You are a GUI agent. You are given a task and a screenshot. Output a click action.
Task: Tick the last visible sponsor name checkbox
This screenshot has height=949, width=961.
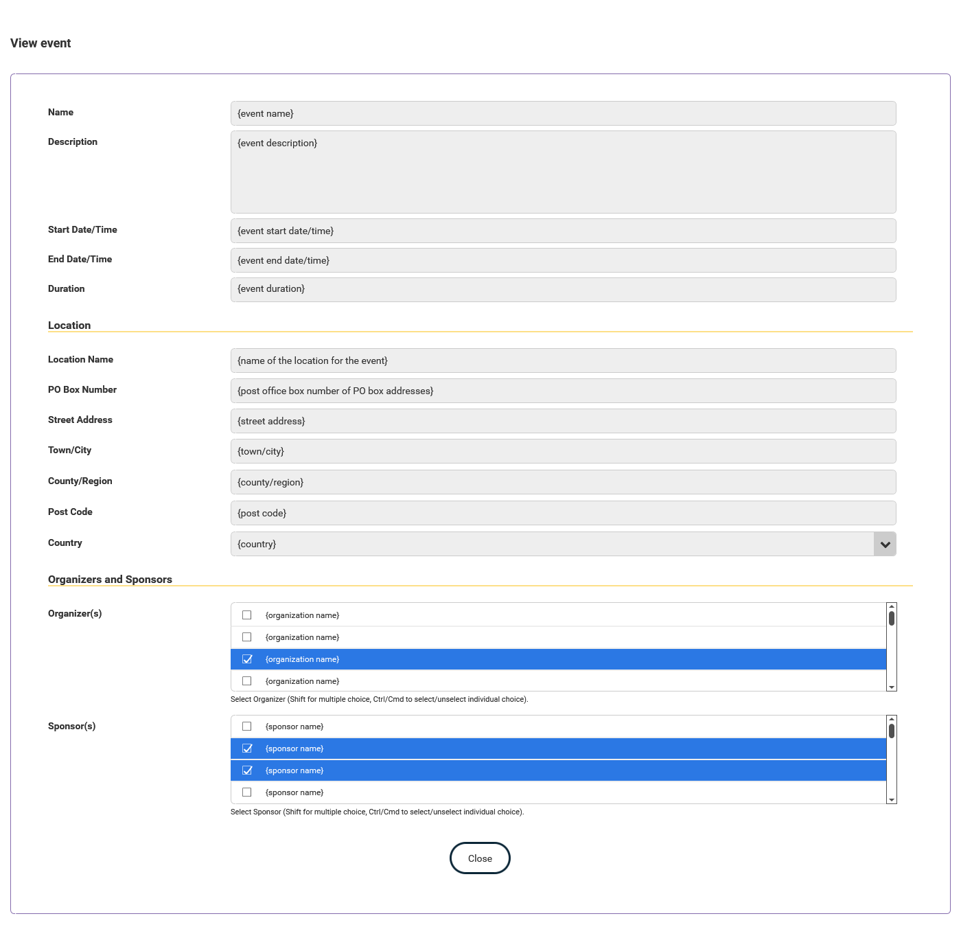[x=247, y=792]
